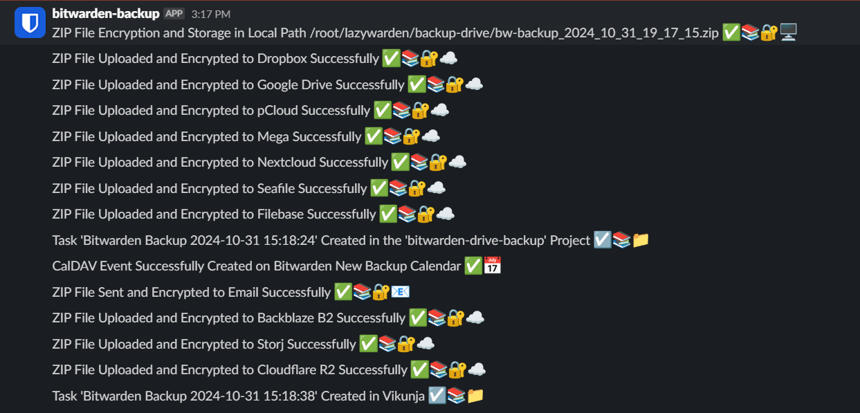Screen dimensions: 860x413
Task: Click the cloud emoji on the Nextcloud line
Action: [457, 163]
